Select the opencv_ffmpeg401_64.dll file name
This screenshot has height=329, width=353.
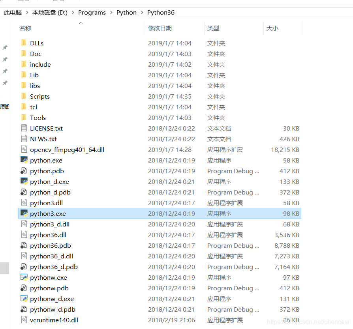pos(67,150)
